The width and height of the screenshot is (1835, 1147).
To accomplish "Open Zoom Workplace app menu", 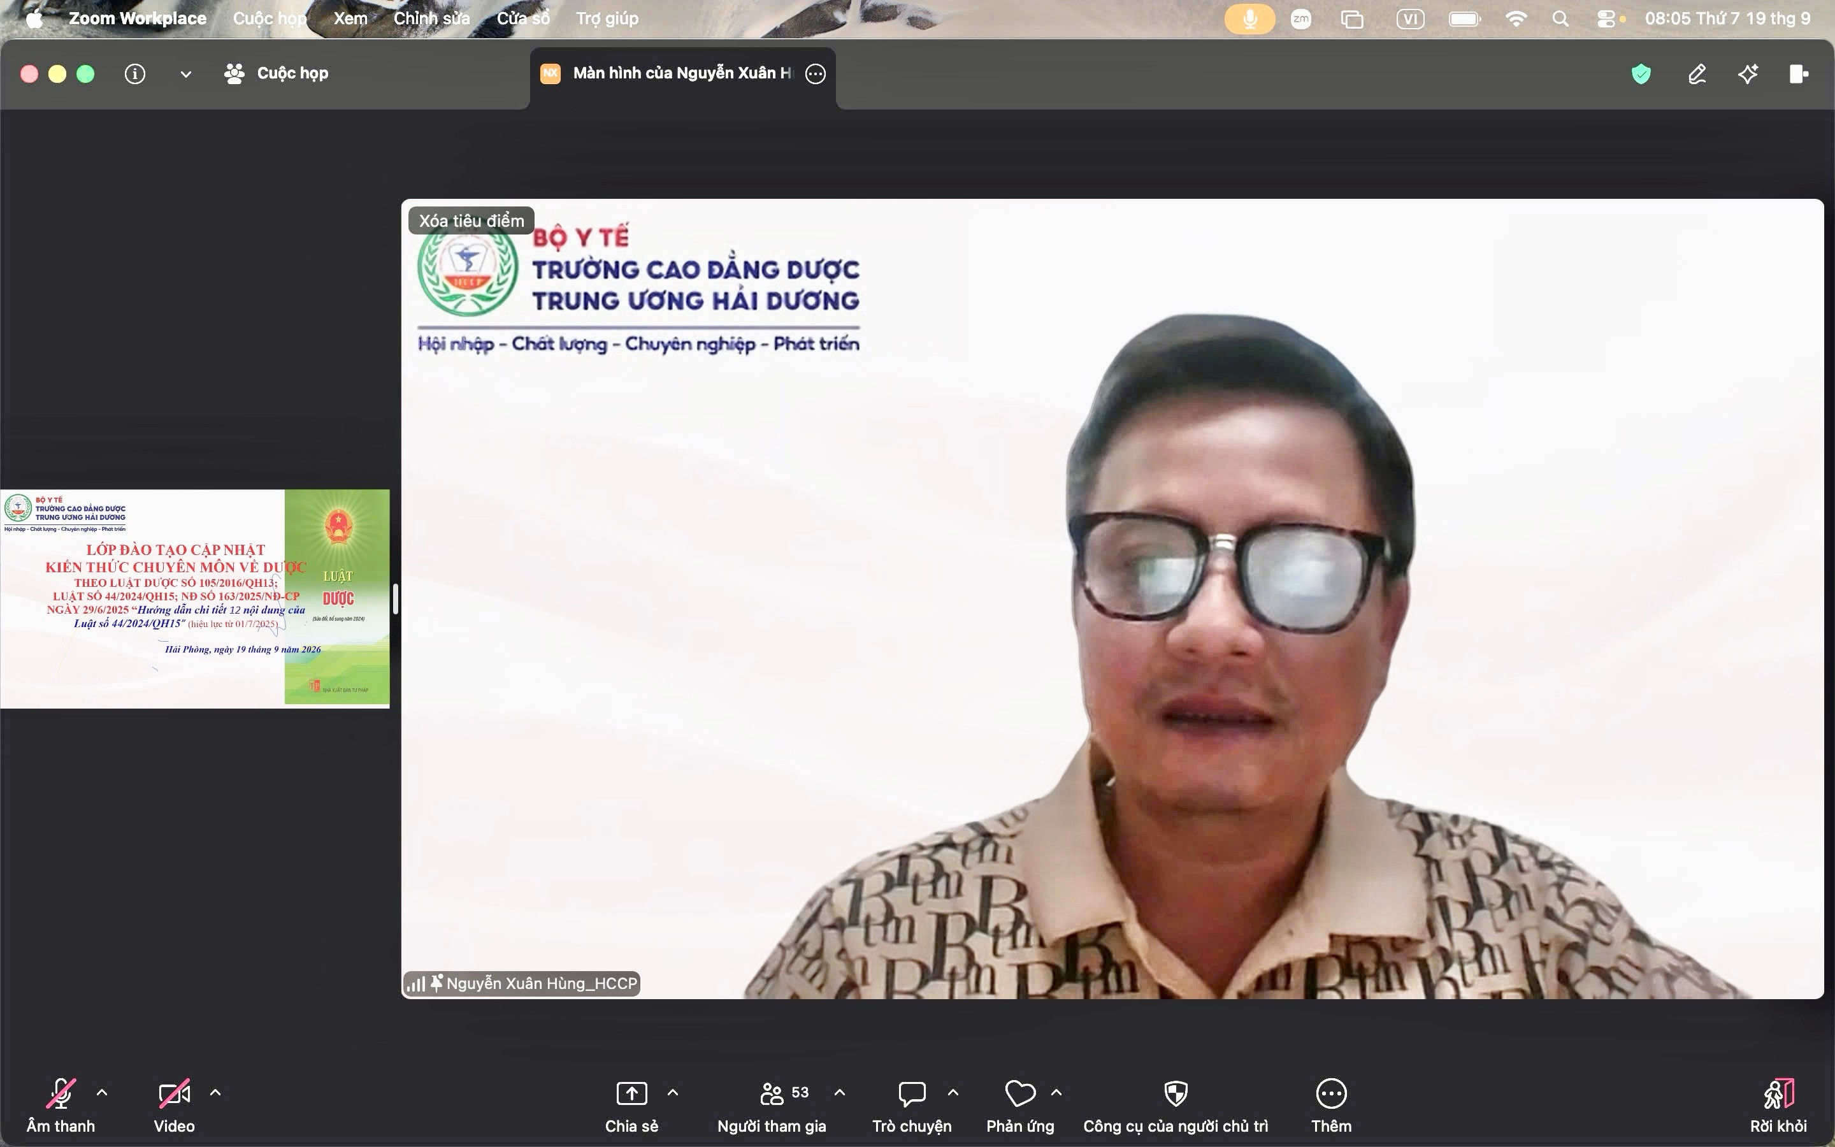I will [x=137, y=18].
